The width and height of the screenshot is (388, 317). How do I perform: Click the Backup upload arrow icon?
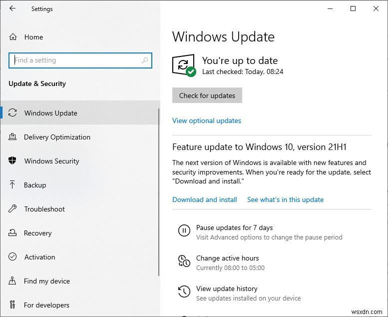pyautogui.click(x=13, y=185)
